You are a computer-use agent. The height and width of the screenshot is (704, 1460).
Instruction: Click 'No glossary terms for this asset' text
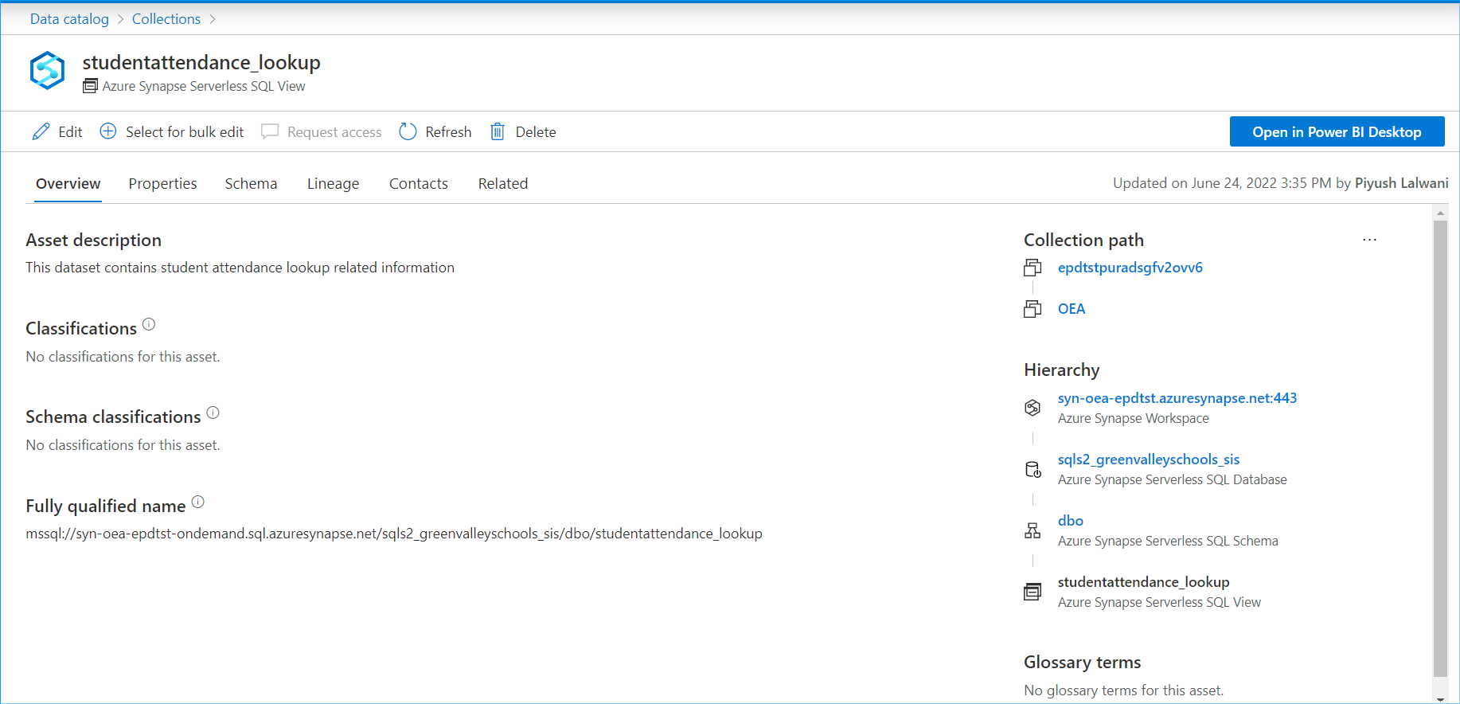(x=1123, y=690)
